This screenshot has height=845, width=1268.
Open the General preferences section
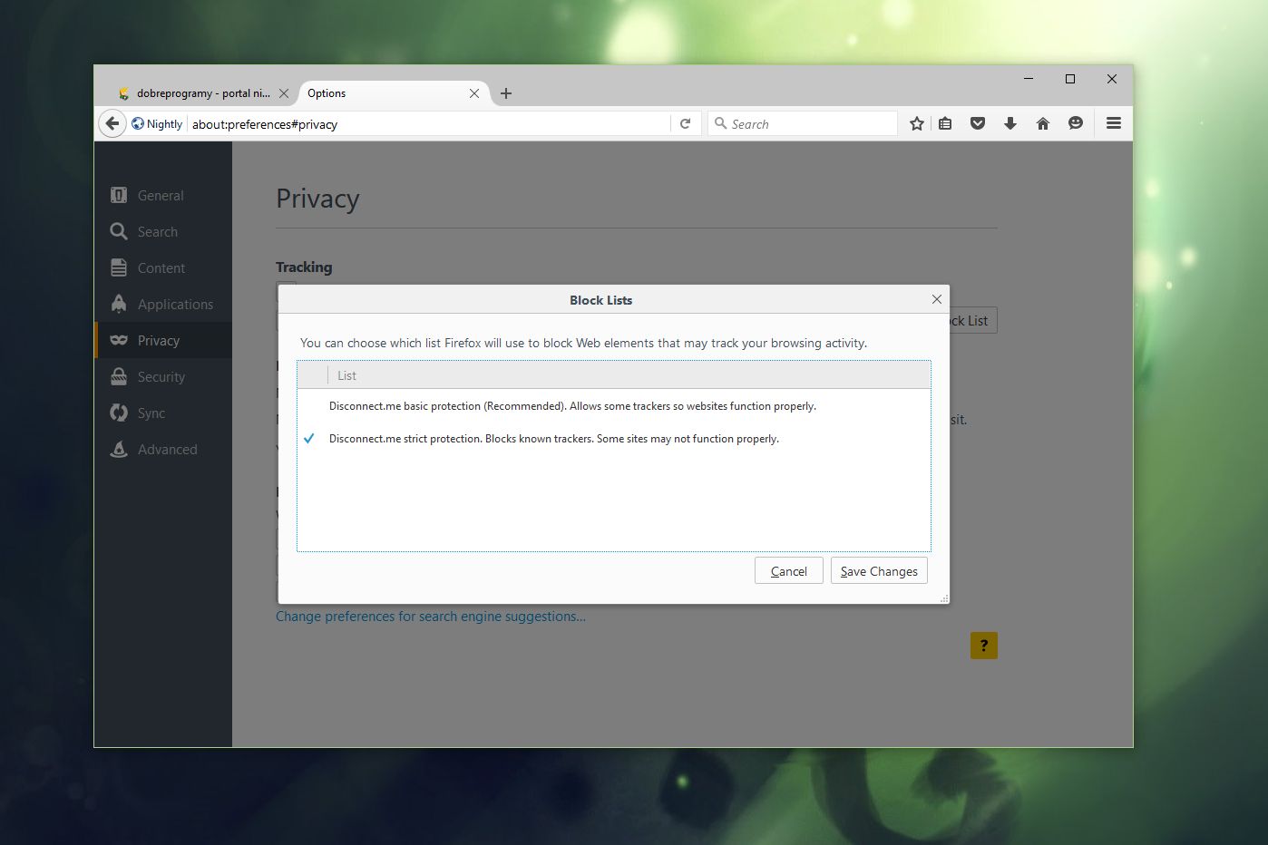(163, 195)
